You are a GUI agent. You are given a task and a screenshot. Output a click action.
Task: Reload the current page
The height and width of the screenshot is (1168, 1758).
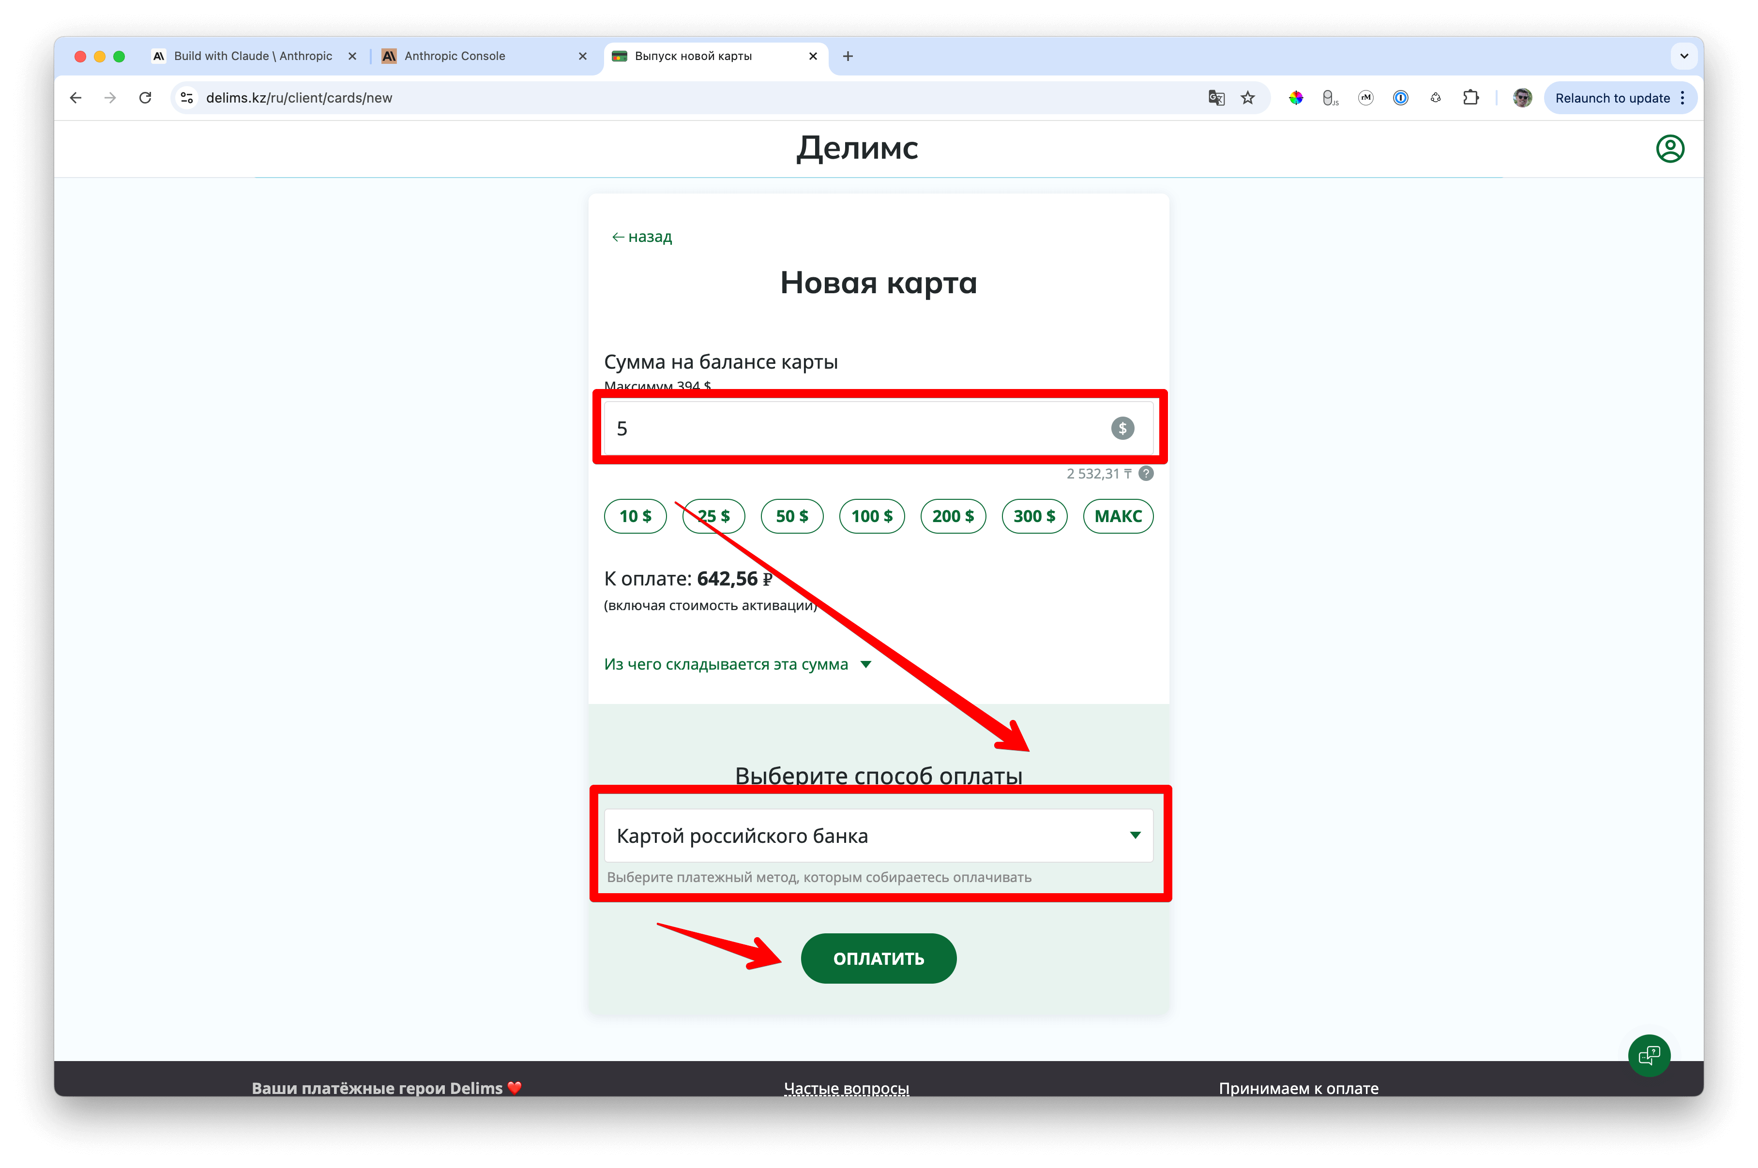145,98
